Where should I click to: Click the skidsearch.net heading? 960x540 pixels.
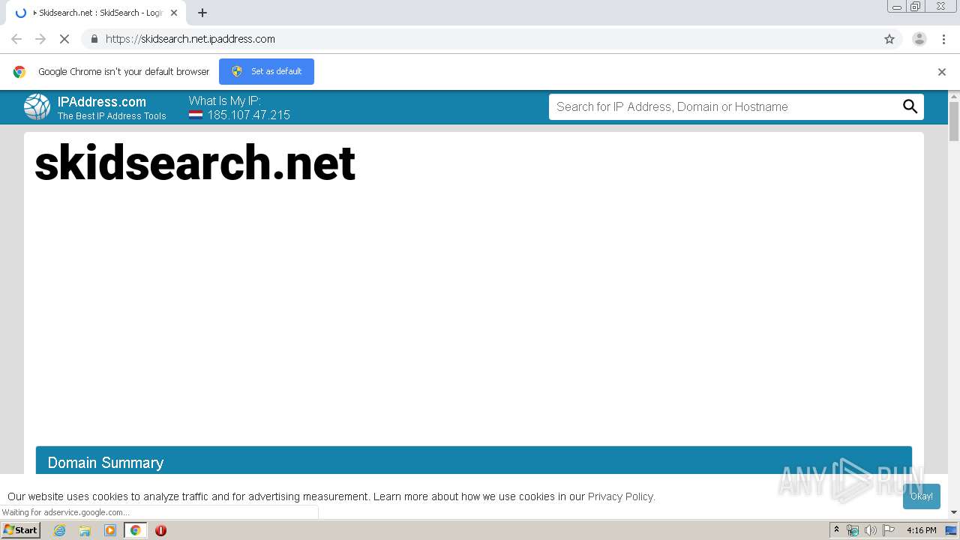195,163
